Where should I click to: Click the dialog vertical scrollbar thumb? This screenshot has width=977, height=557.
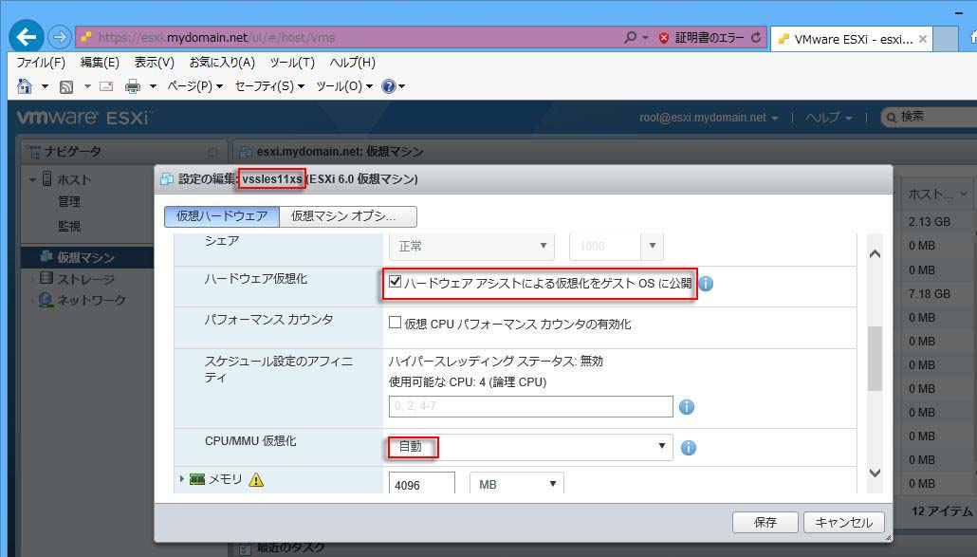tap(875, 359)
